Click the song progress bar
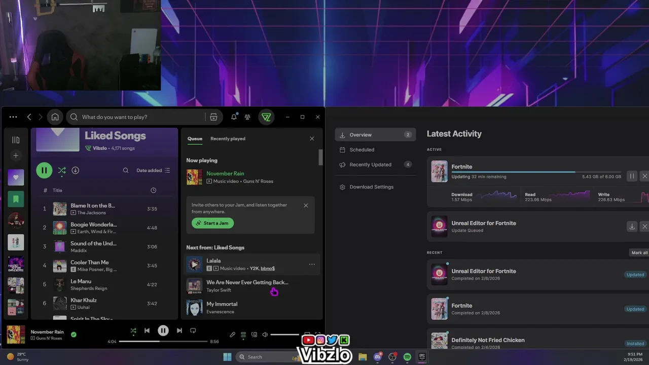This screenshot has width=649, height=365. coord(163,341)
